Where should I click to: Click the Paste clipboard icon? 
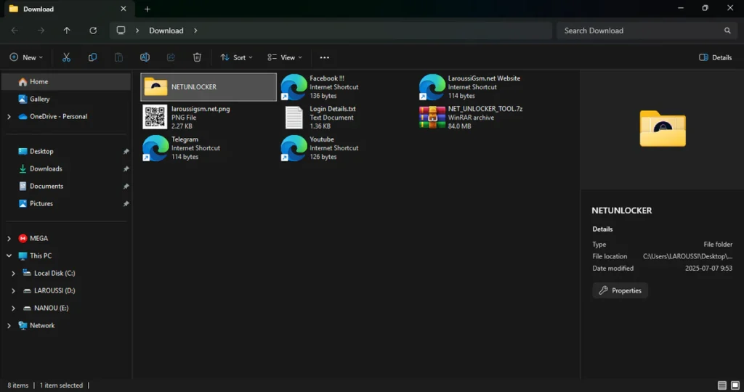pos(118,57)
